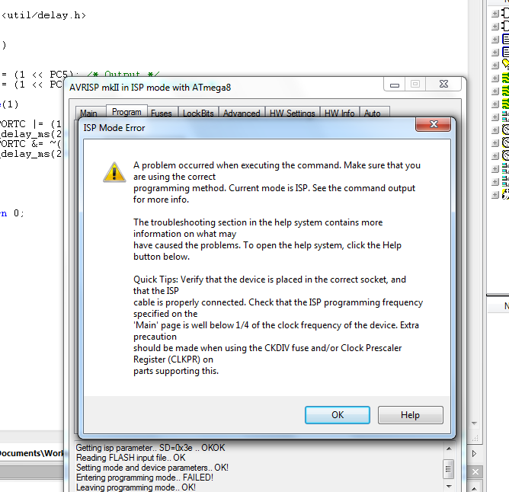This screenshot has height=492, width=509.
Task: Close the AVRISP mkII programming window
Action: [x=443, y=84]
